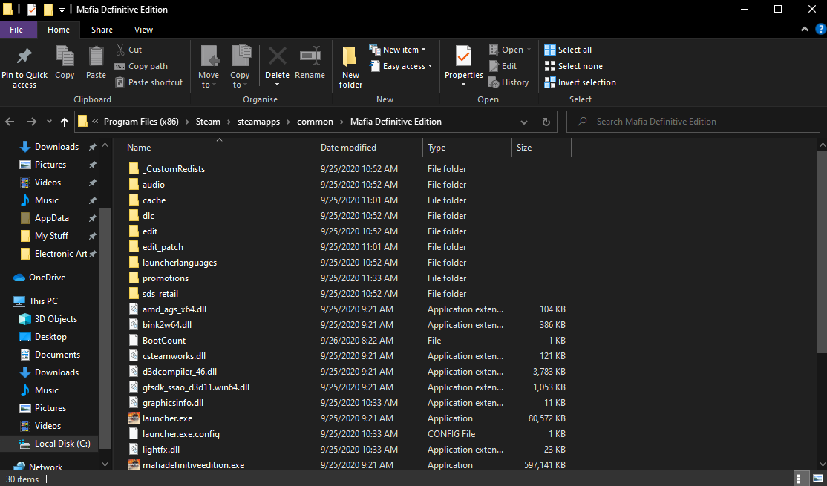The width and height of the screenshot is (827, 486).
Task: Go up one directory level
Action: [65, 122]
